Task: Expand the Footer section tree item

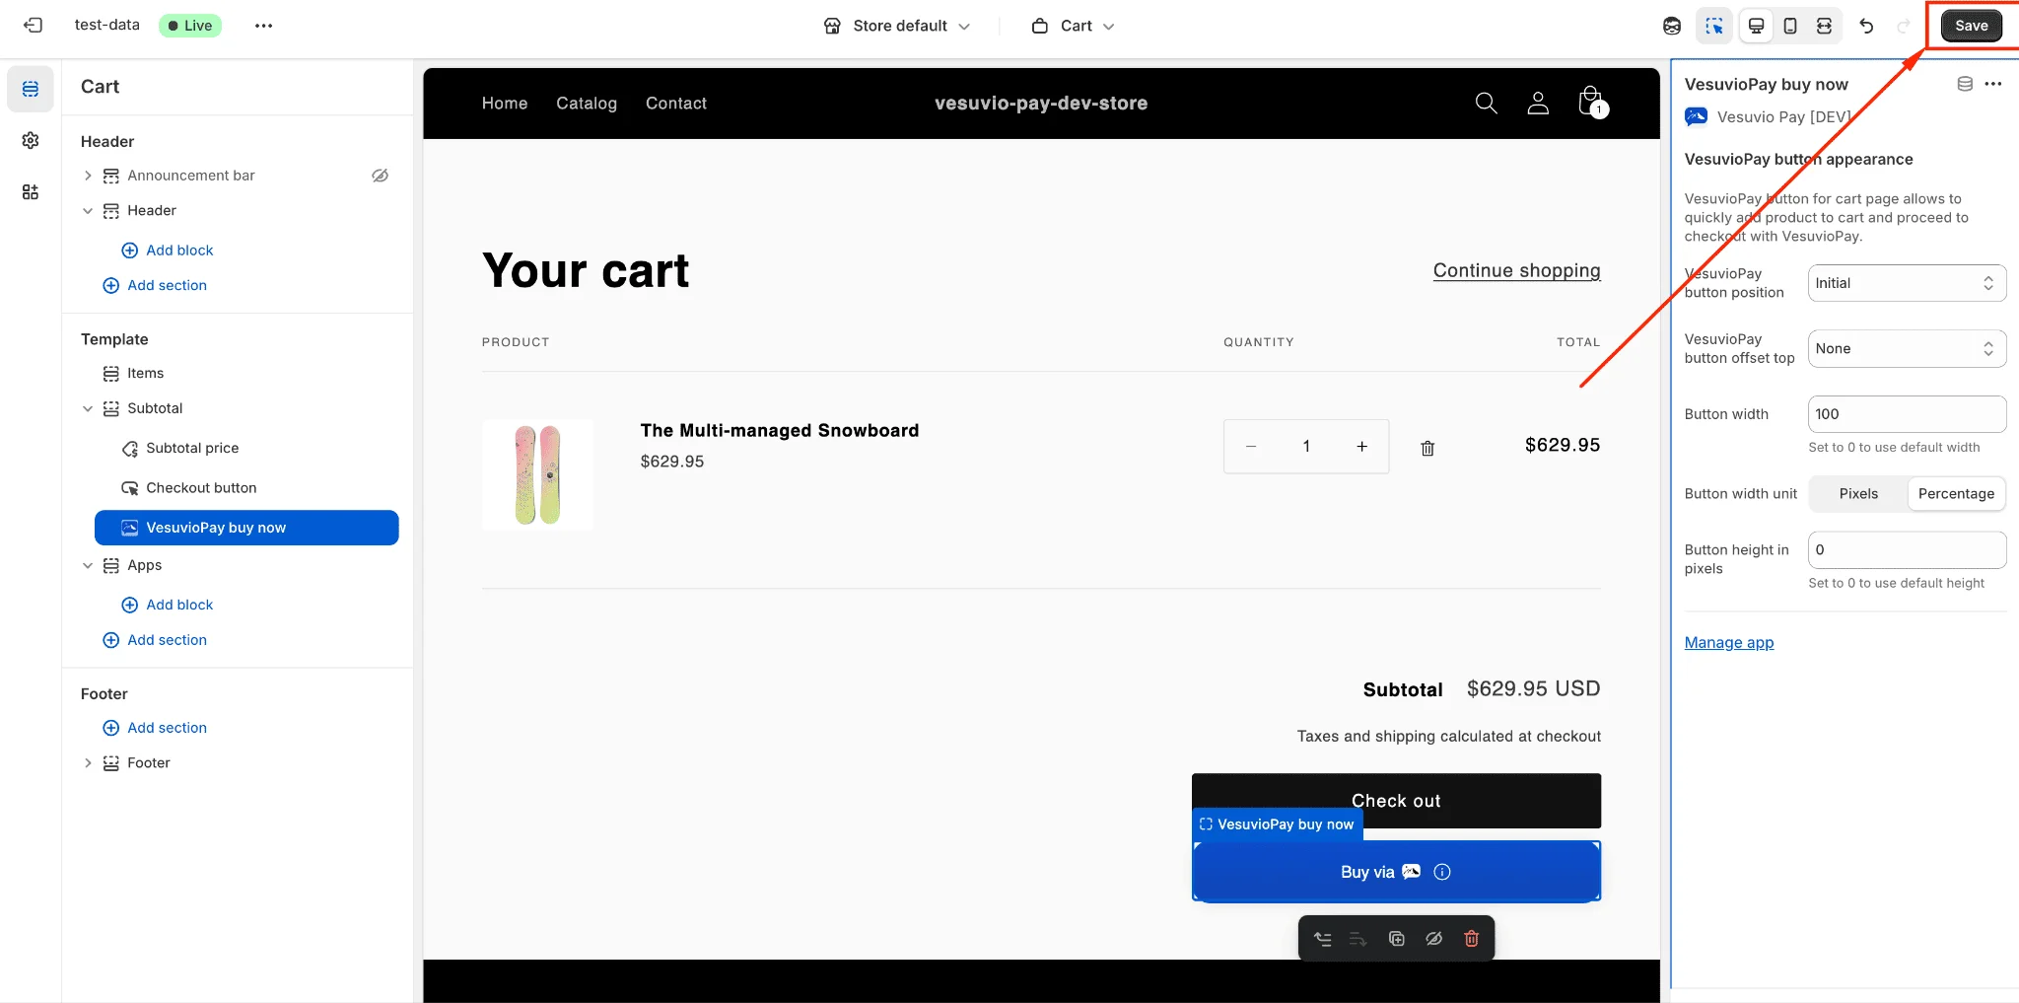Action: coord(87,762)
